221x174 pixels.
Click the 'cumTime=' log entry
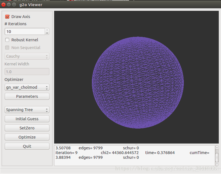(x=199, y=153)
